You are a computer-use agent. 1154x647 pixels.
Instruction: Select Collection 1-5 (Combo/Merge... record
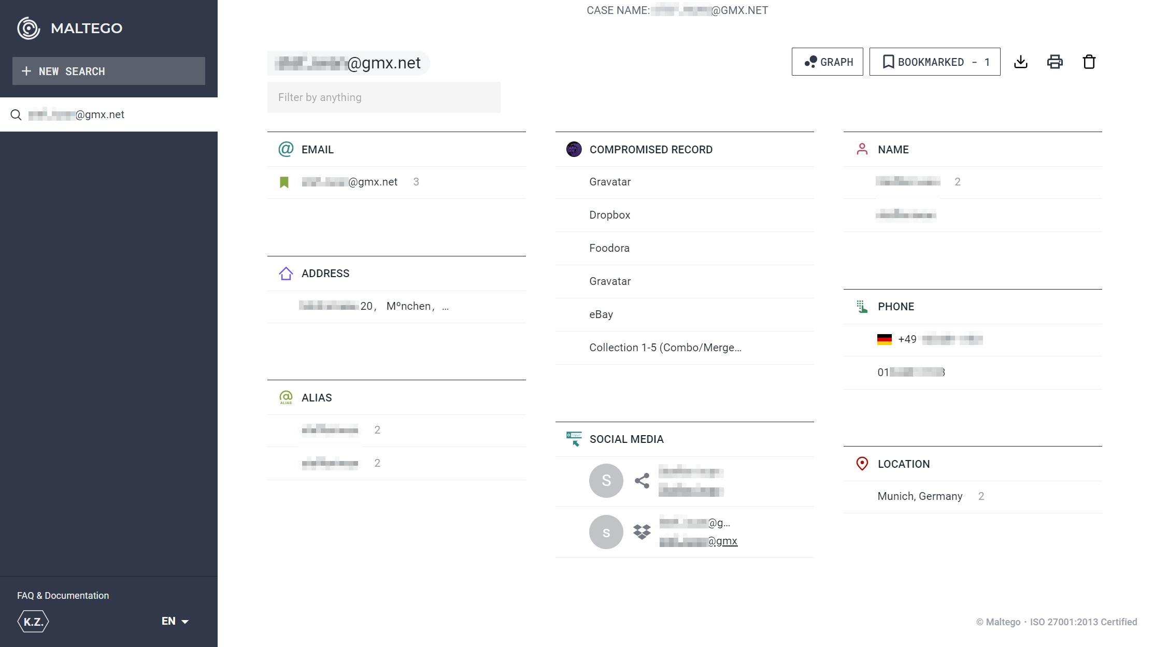coord(685,348)
